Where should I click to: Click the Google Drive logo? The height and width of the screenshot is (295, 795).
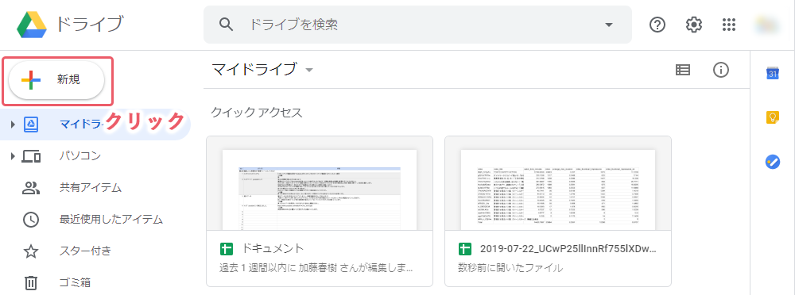click(32, 25)
